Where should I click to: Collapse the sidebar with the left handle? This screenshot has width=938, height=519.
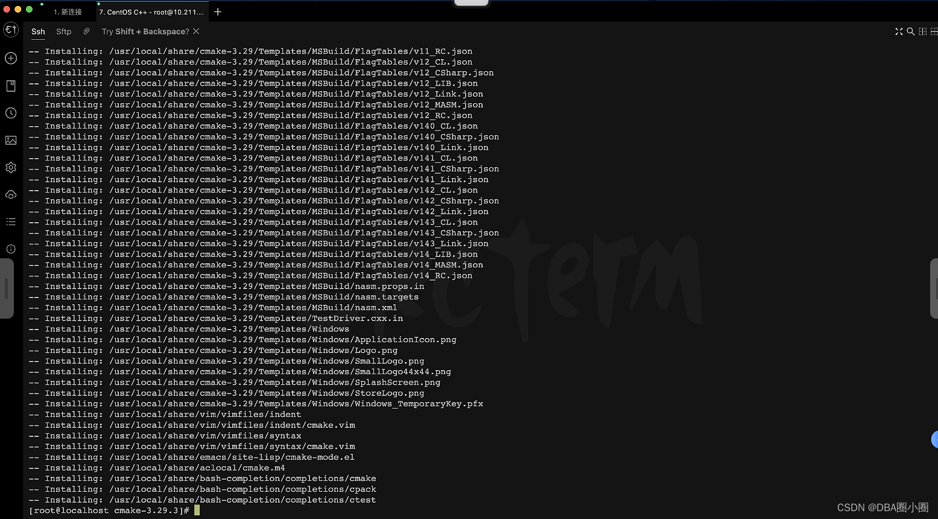click(7, 288)
